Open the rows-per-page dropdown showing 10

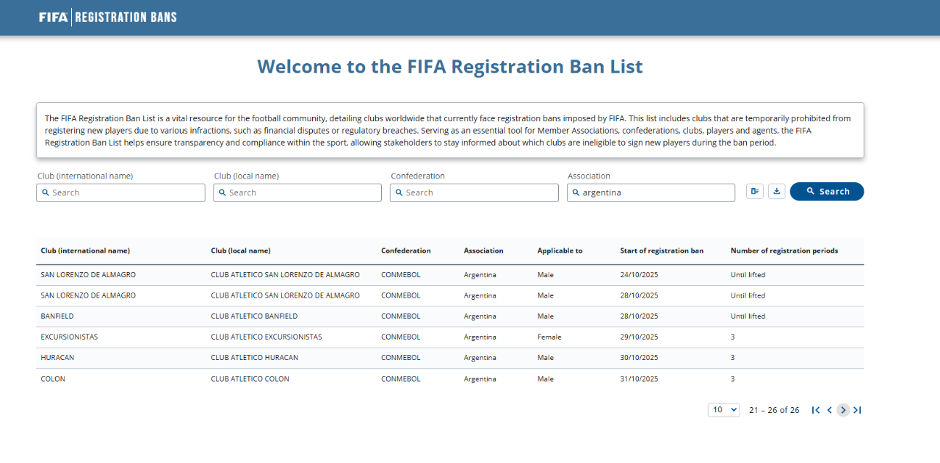(723, 410)
